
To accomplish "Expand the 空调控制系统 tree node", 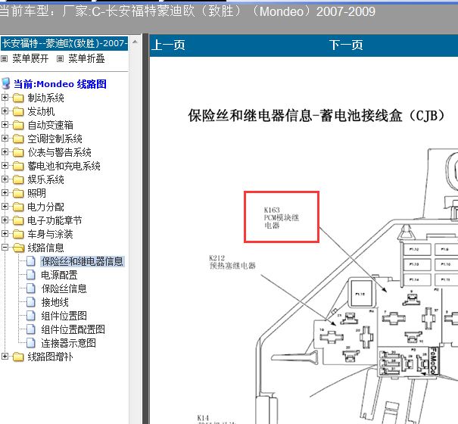I will click(x=5, y=139).
